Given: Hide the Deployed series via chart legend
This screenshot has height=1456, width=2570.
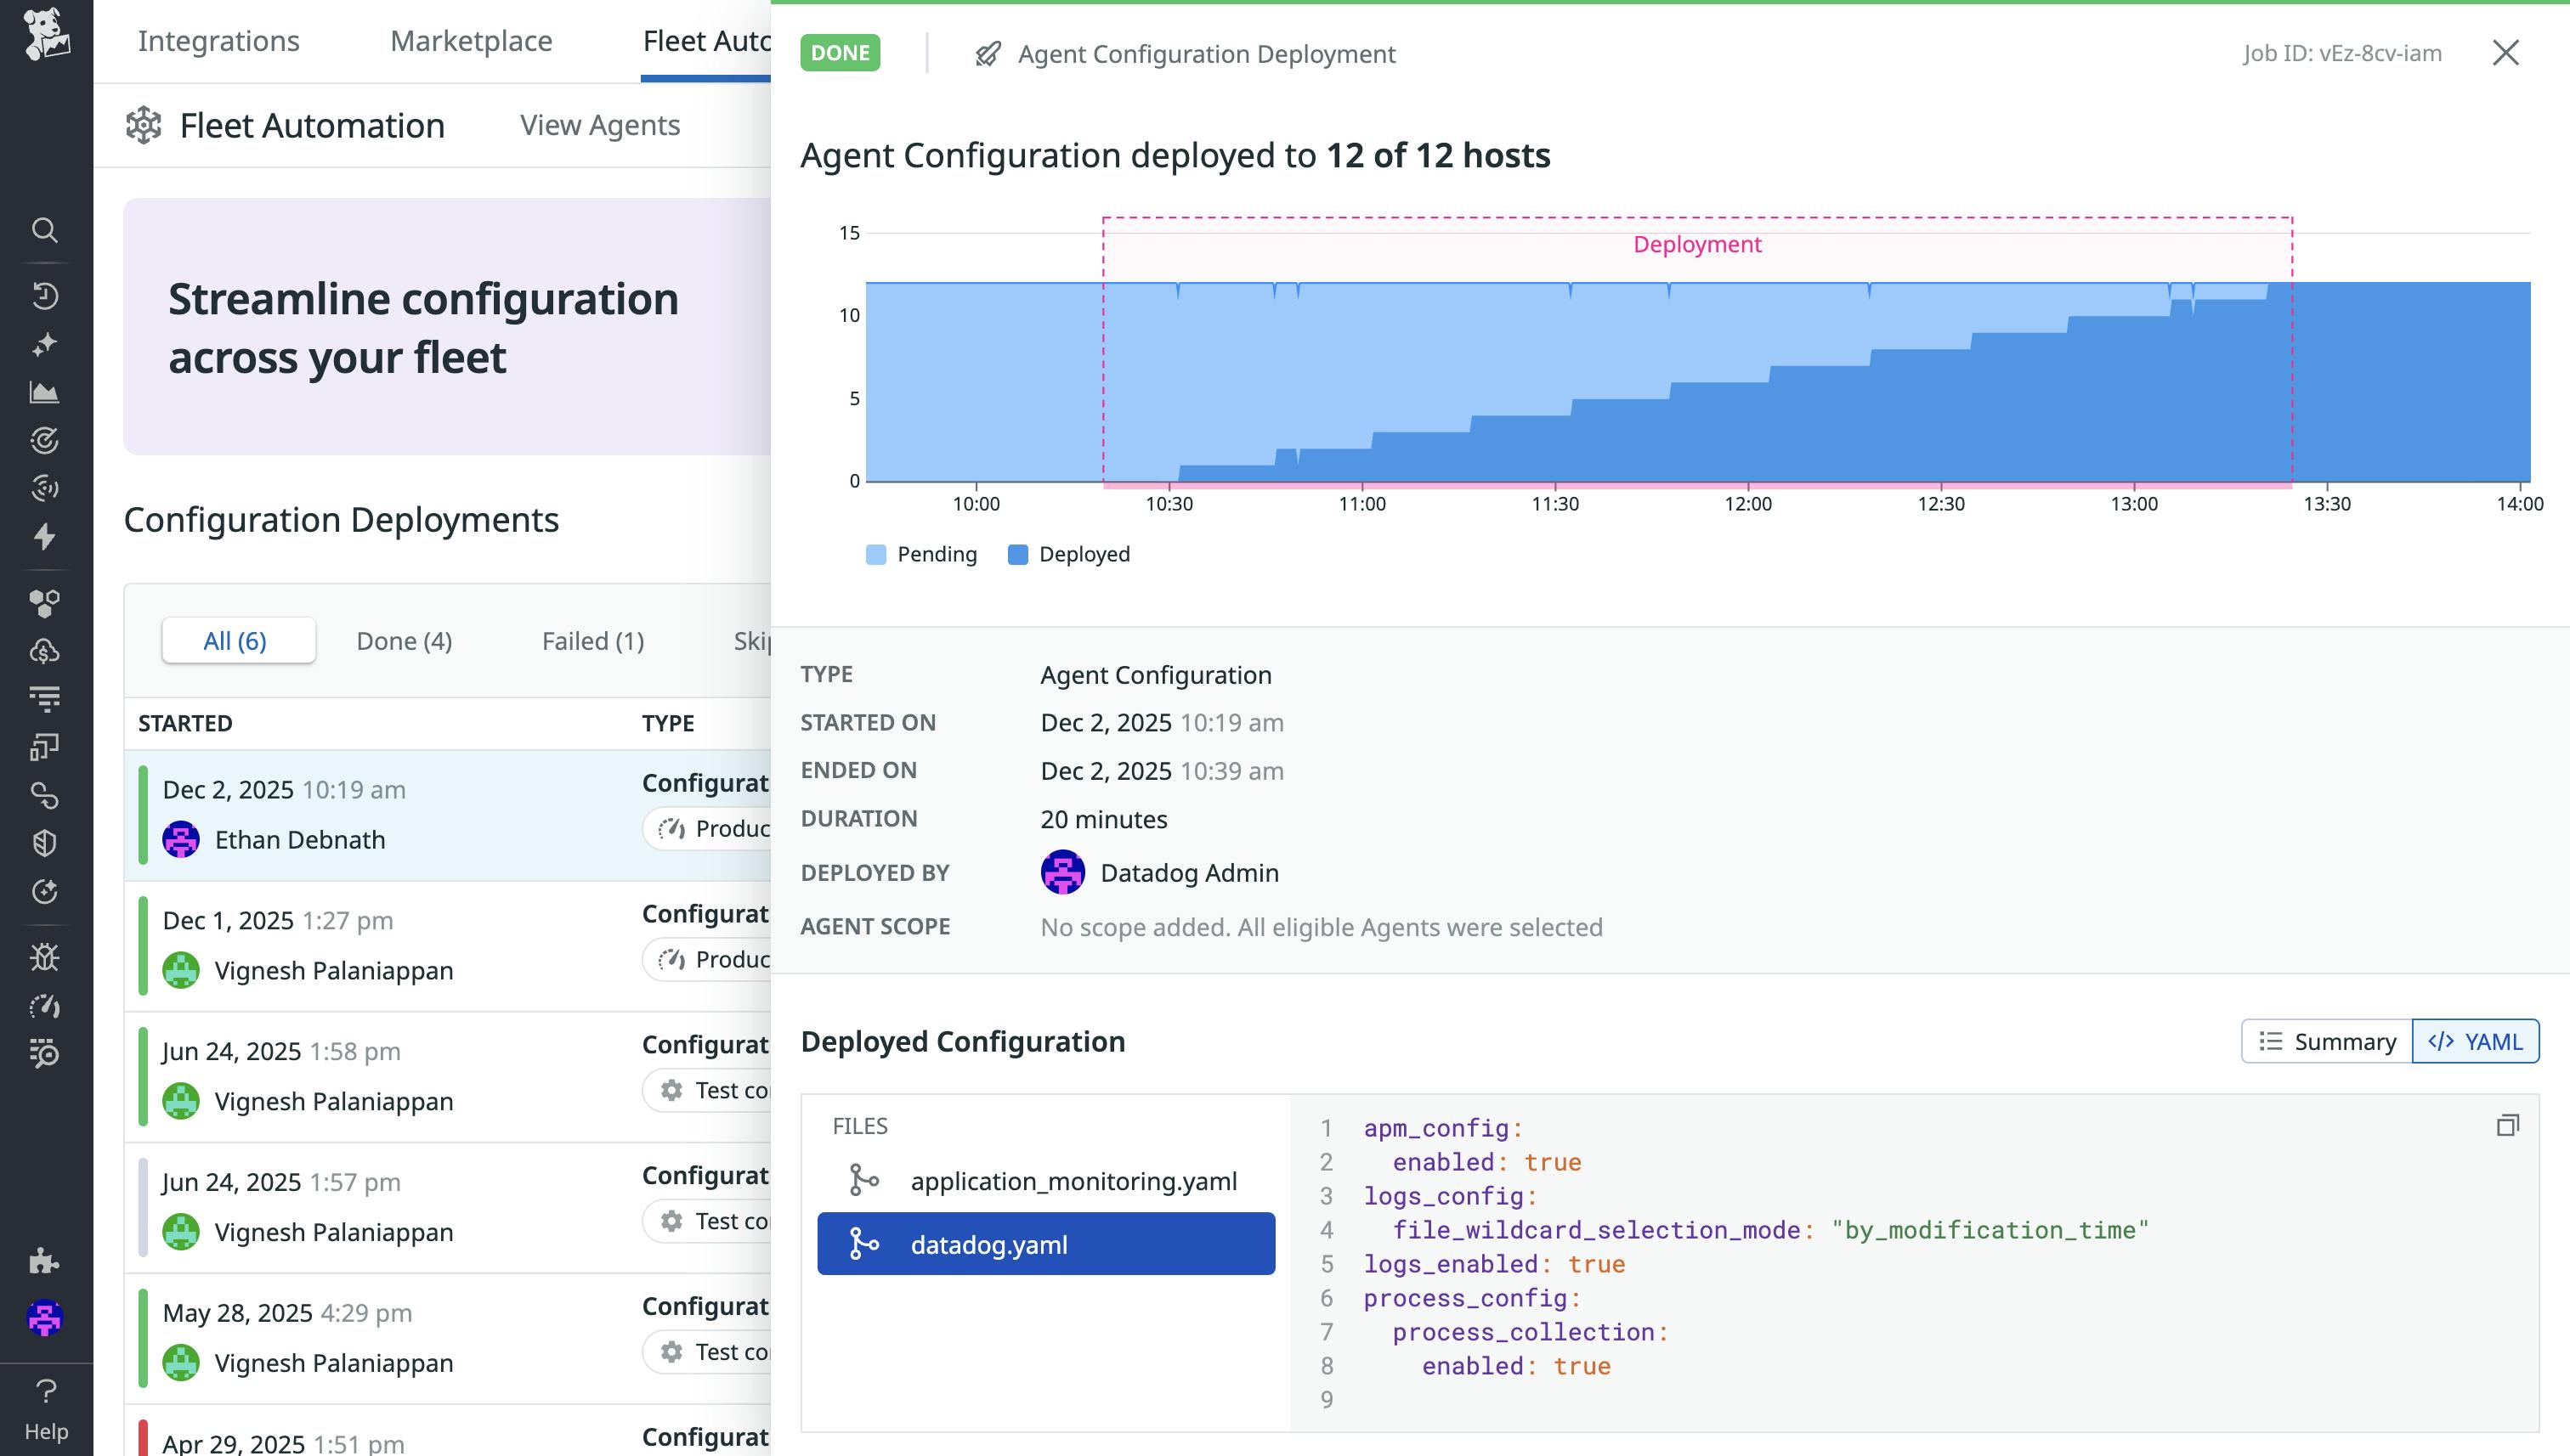Looking at the screenshot, I should 1068,554.
